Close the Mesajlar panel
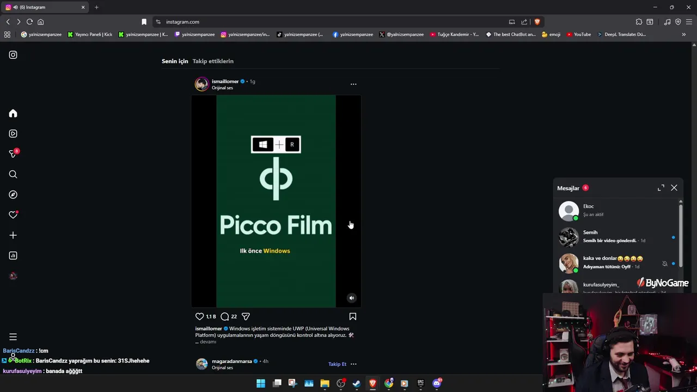This screenshot has width=697, height=392. pyautogui.click(x=674, y=188)
